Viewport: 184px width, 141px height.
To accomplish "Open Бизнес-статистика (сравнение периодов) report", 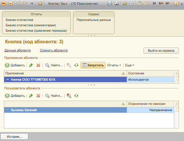I will [36, 31].
